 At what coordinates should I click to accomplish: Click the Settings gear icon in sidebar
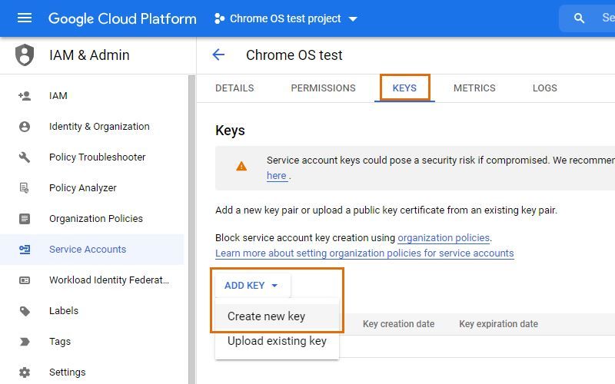(x=25, y=372)
